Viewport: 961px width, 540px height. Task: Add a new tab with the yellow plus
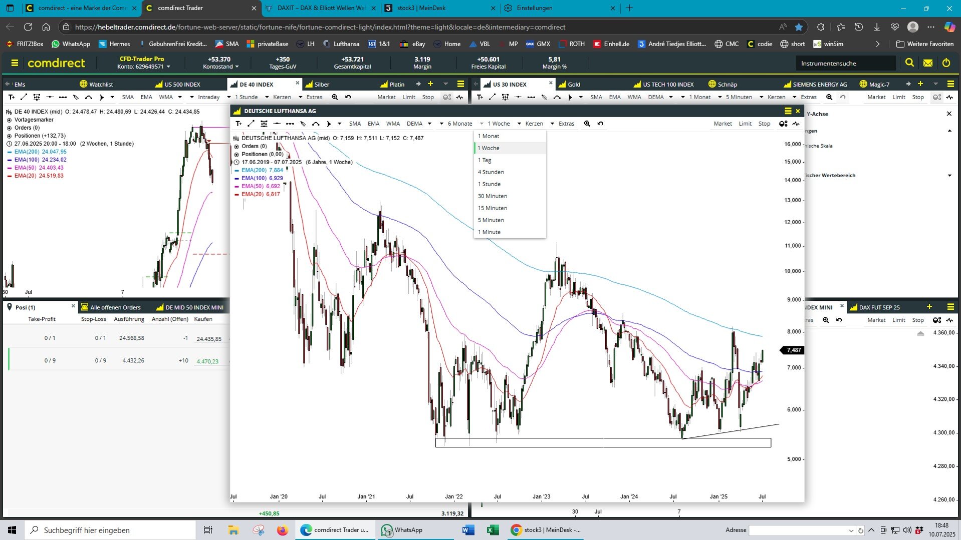coord(430,84)
